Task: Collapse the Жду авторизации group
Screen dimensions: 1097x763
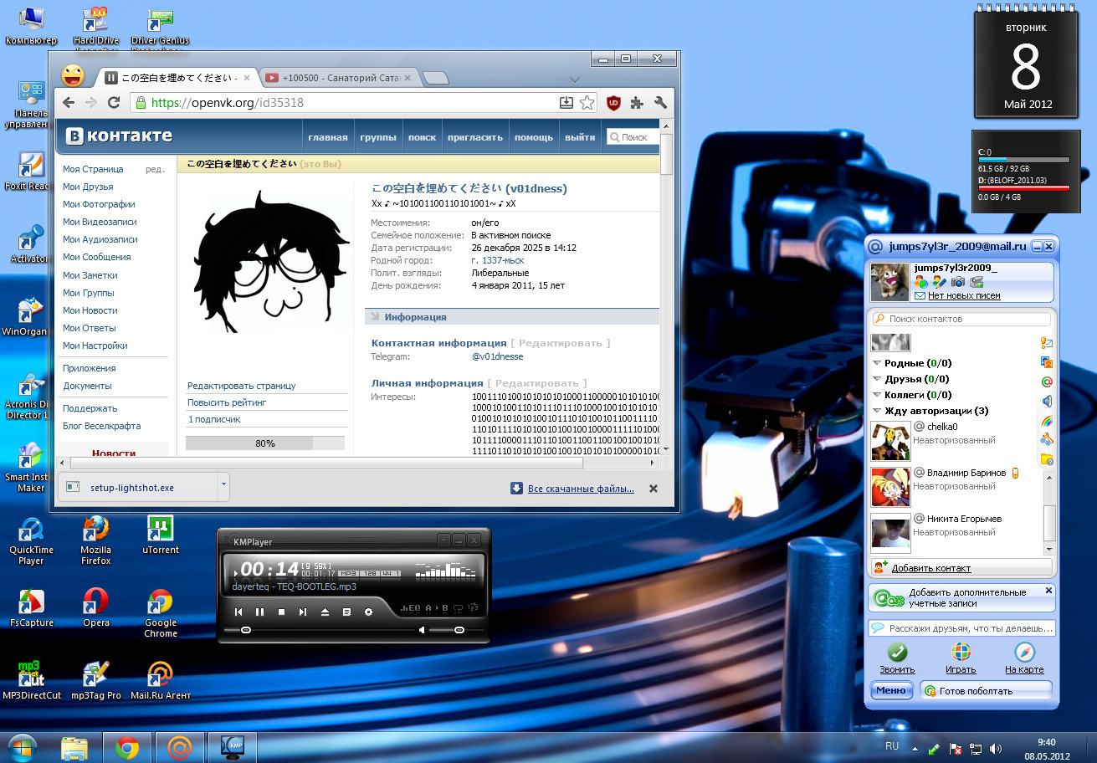Action: tap(877, 411)
